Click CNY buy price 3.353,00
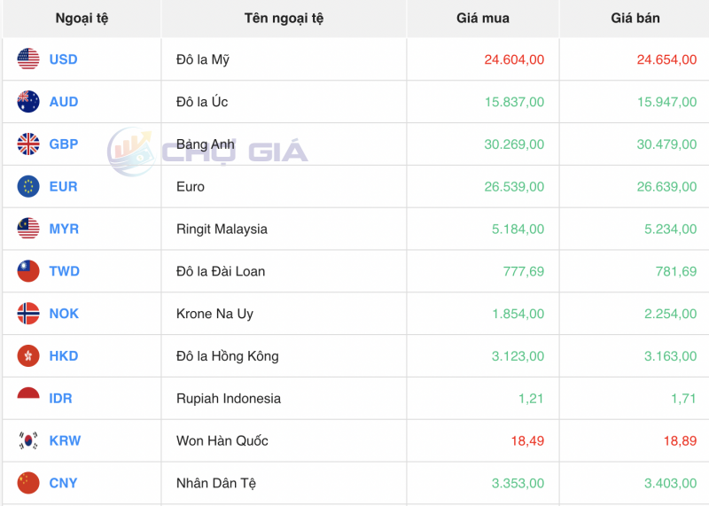The image size is (709, 506). (x=518, y=483)
